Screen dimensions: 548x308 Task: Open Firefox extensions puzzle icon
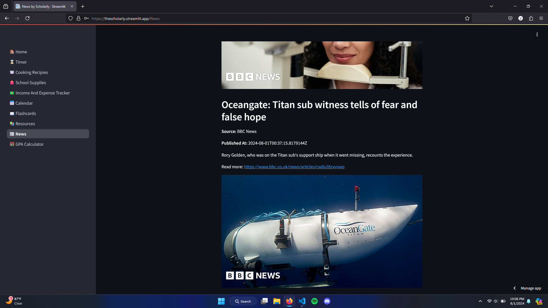(x=531, y=19)
